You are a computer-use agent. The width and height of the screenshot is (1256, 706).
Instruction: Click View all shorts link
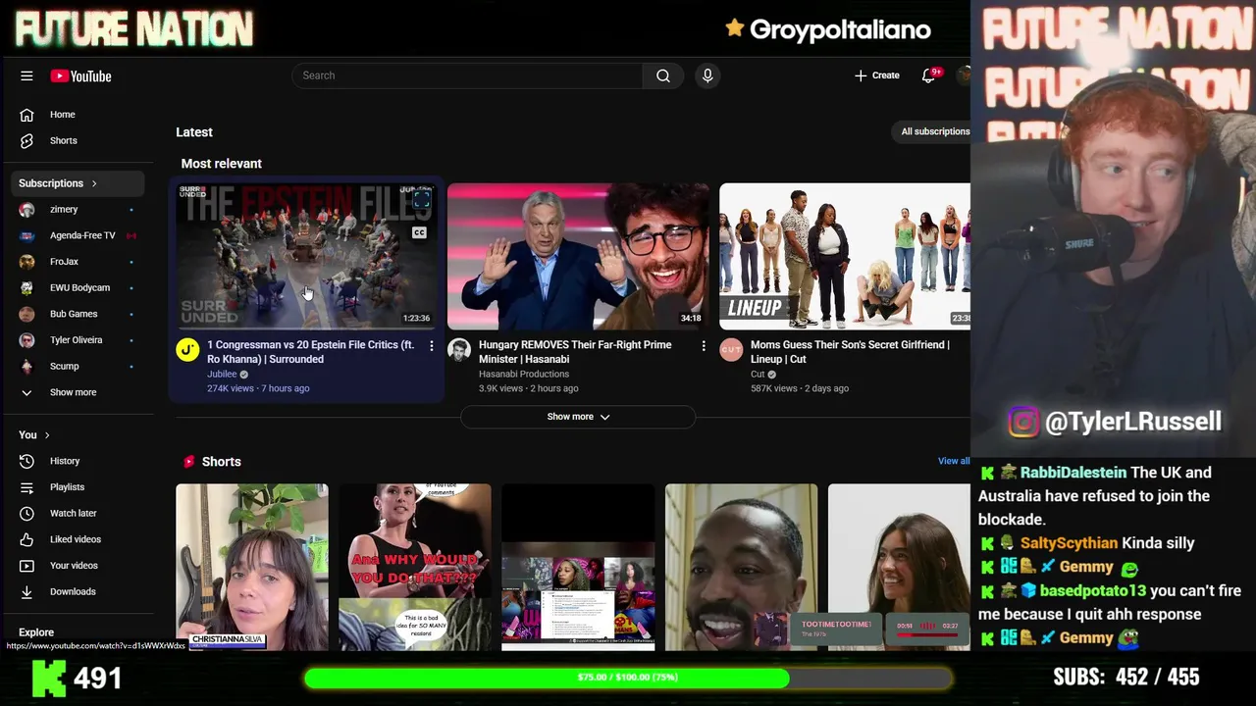click(x=954, y=461)
